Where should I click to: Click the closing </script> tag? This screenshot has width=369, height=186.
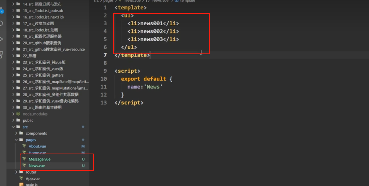pyautogui.click(x=129, y=103)
